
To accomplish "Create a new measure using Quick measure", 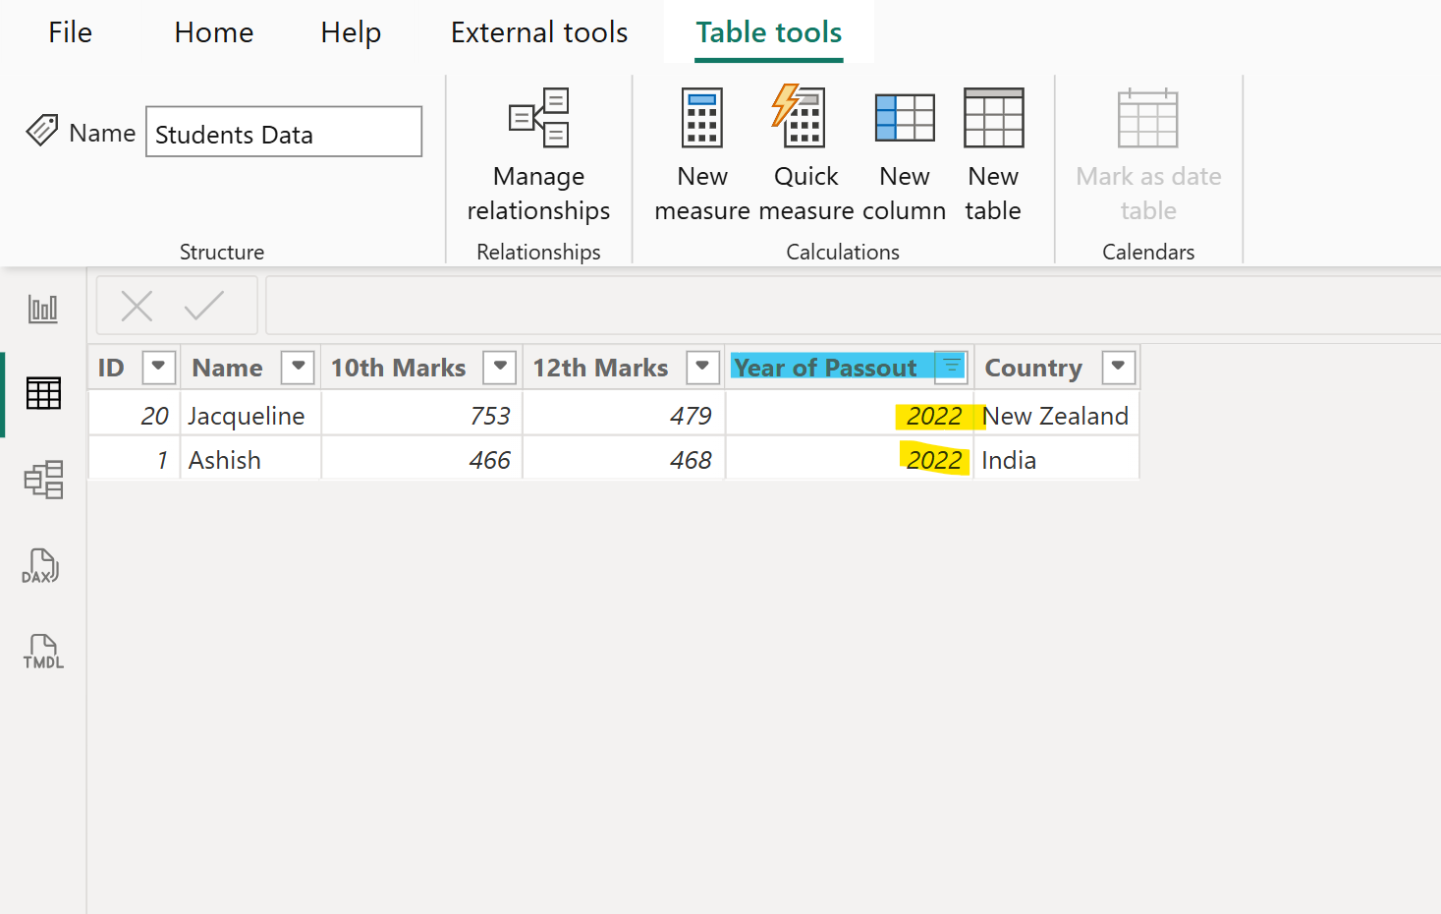I will tap(805, 118).
